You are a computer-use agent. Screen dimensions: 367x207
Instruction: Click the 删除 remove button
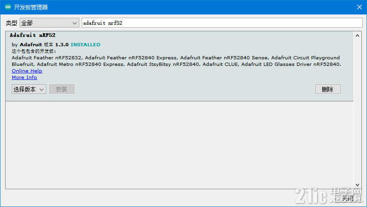pos(328,89)
